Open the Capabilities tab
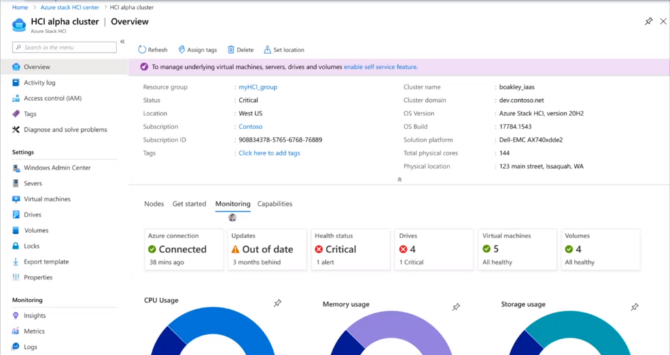 pos(275,204)
